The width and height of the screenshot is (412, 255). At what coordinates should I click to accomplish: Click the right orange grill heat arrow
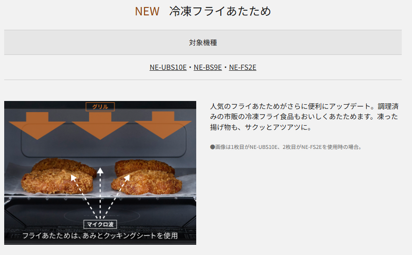tap(163, 125)
